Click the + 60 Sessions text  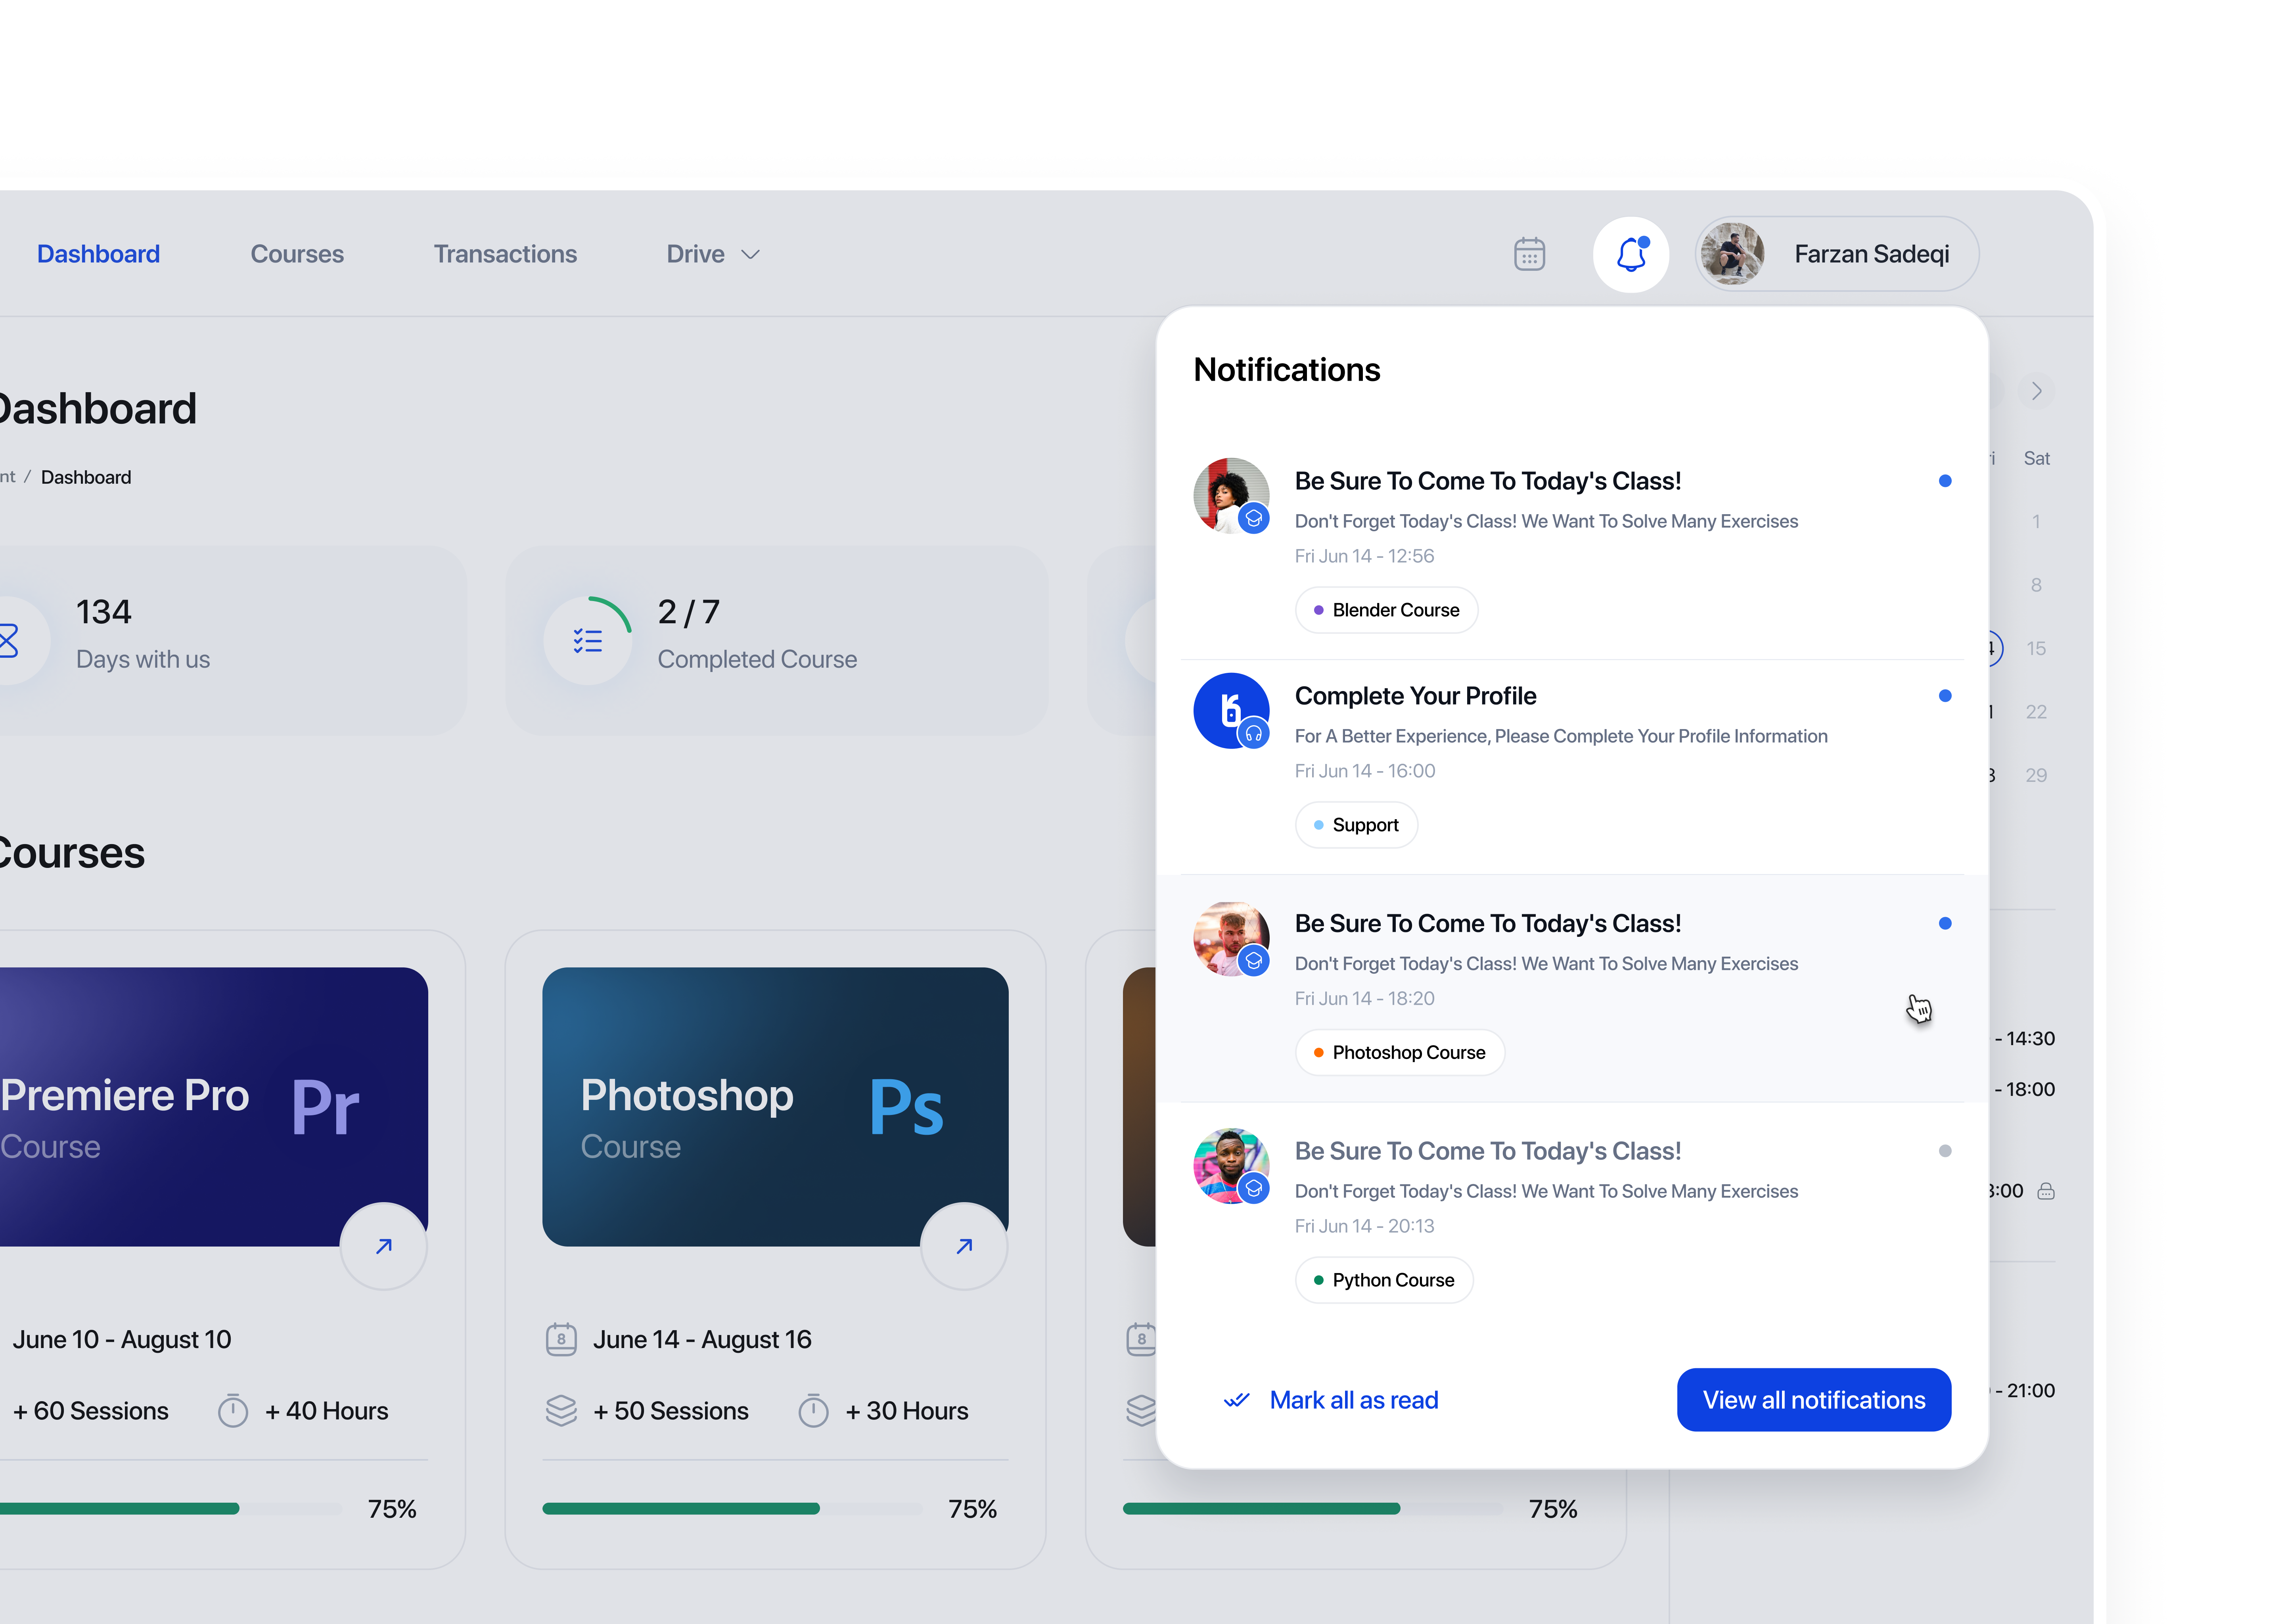click(x=91, y=1411)
